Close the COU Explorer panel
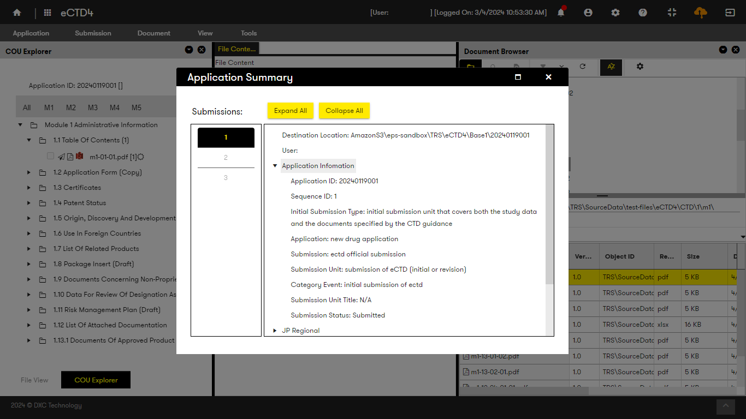Viewport: 746px width, 419px height. tap(202, 50)
